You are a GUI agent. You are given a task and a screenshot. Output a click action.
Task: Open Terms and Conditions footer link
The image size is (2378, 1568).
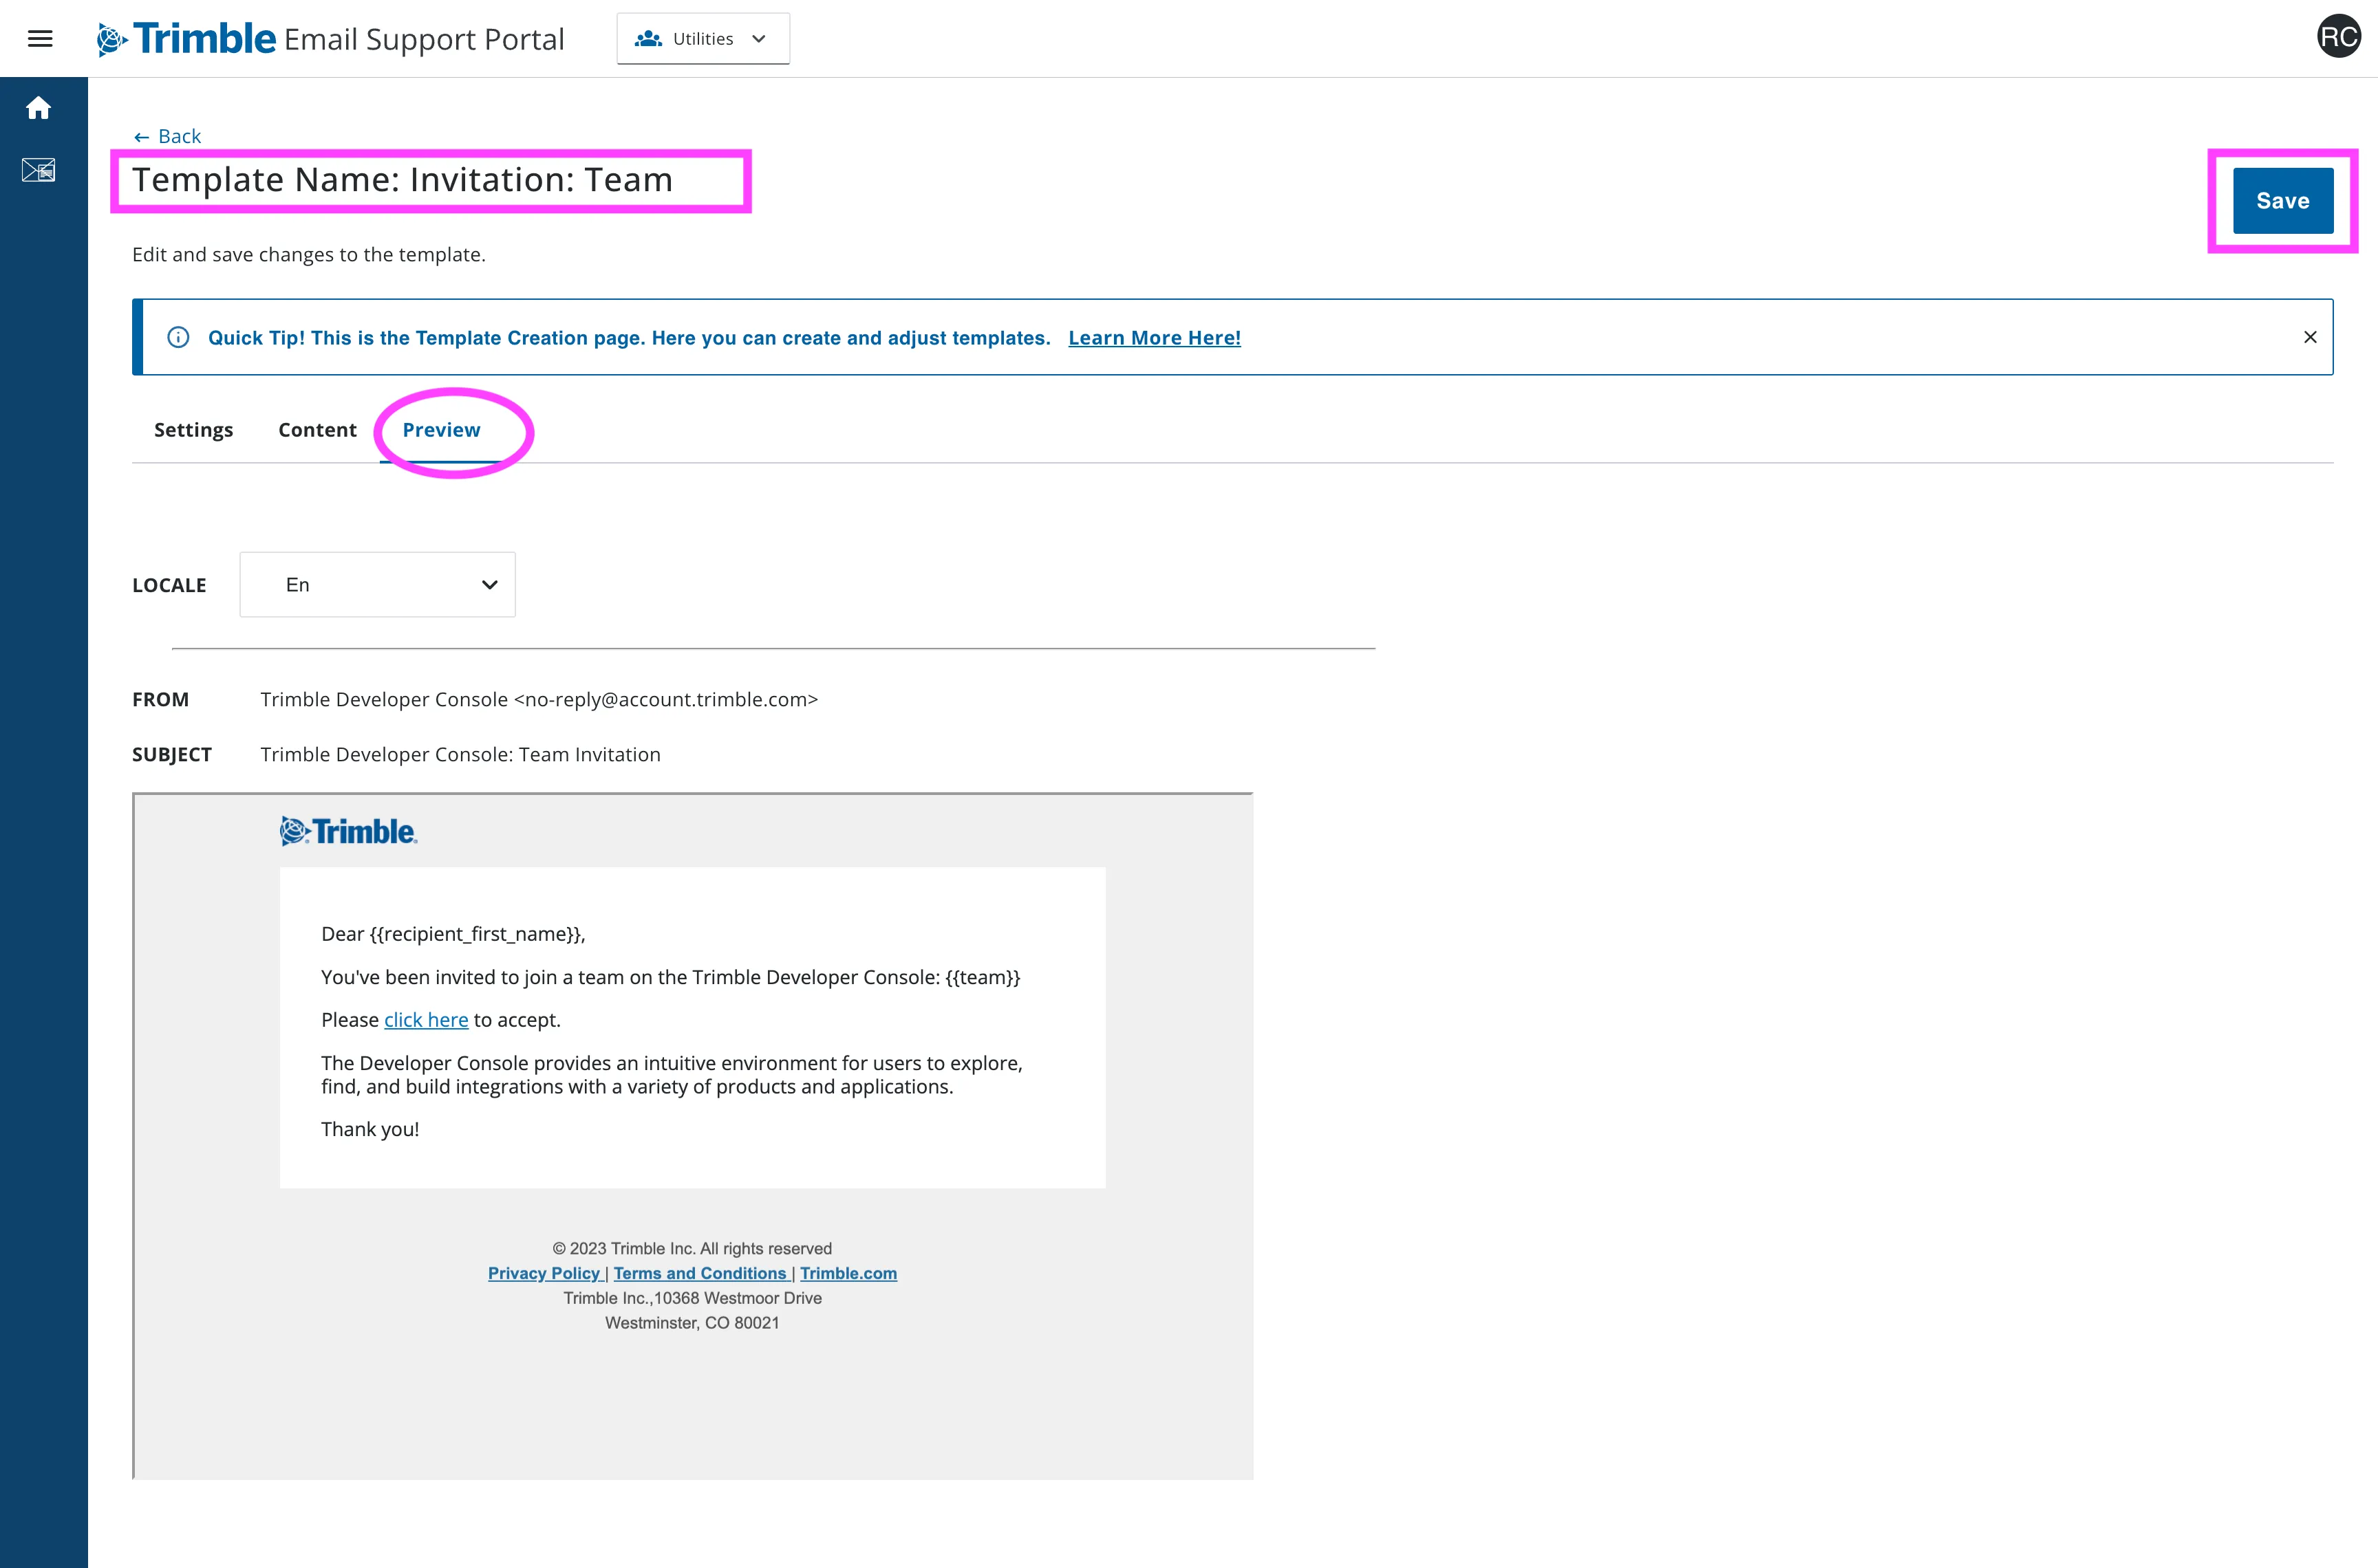coord(700,1273)
